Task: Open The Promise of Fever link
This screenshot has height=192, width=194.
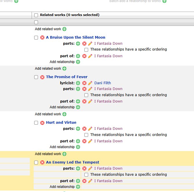Action: [x=67, y=77]
